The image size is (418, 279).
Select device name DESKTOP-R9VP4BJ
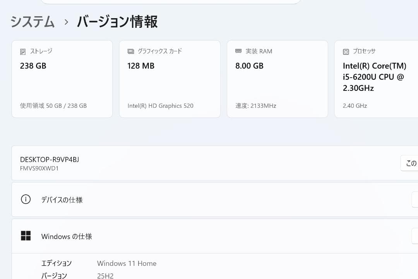click(x=50, y=160)
